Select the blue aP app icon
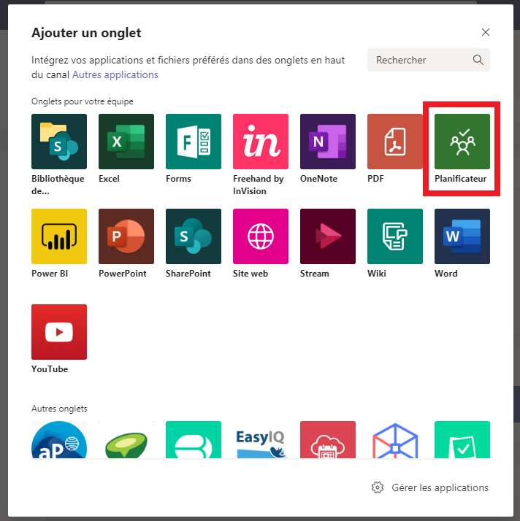 pos(59,439)
